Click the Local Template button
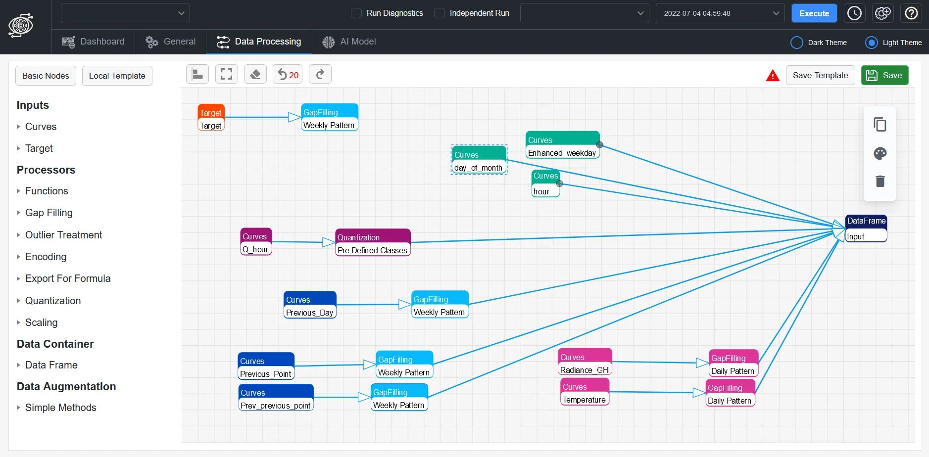 (x=117, y=76)
